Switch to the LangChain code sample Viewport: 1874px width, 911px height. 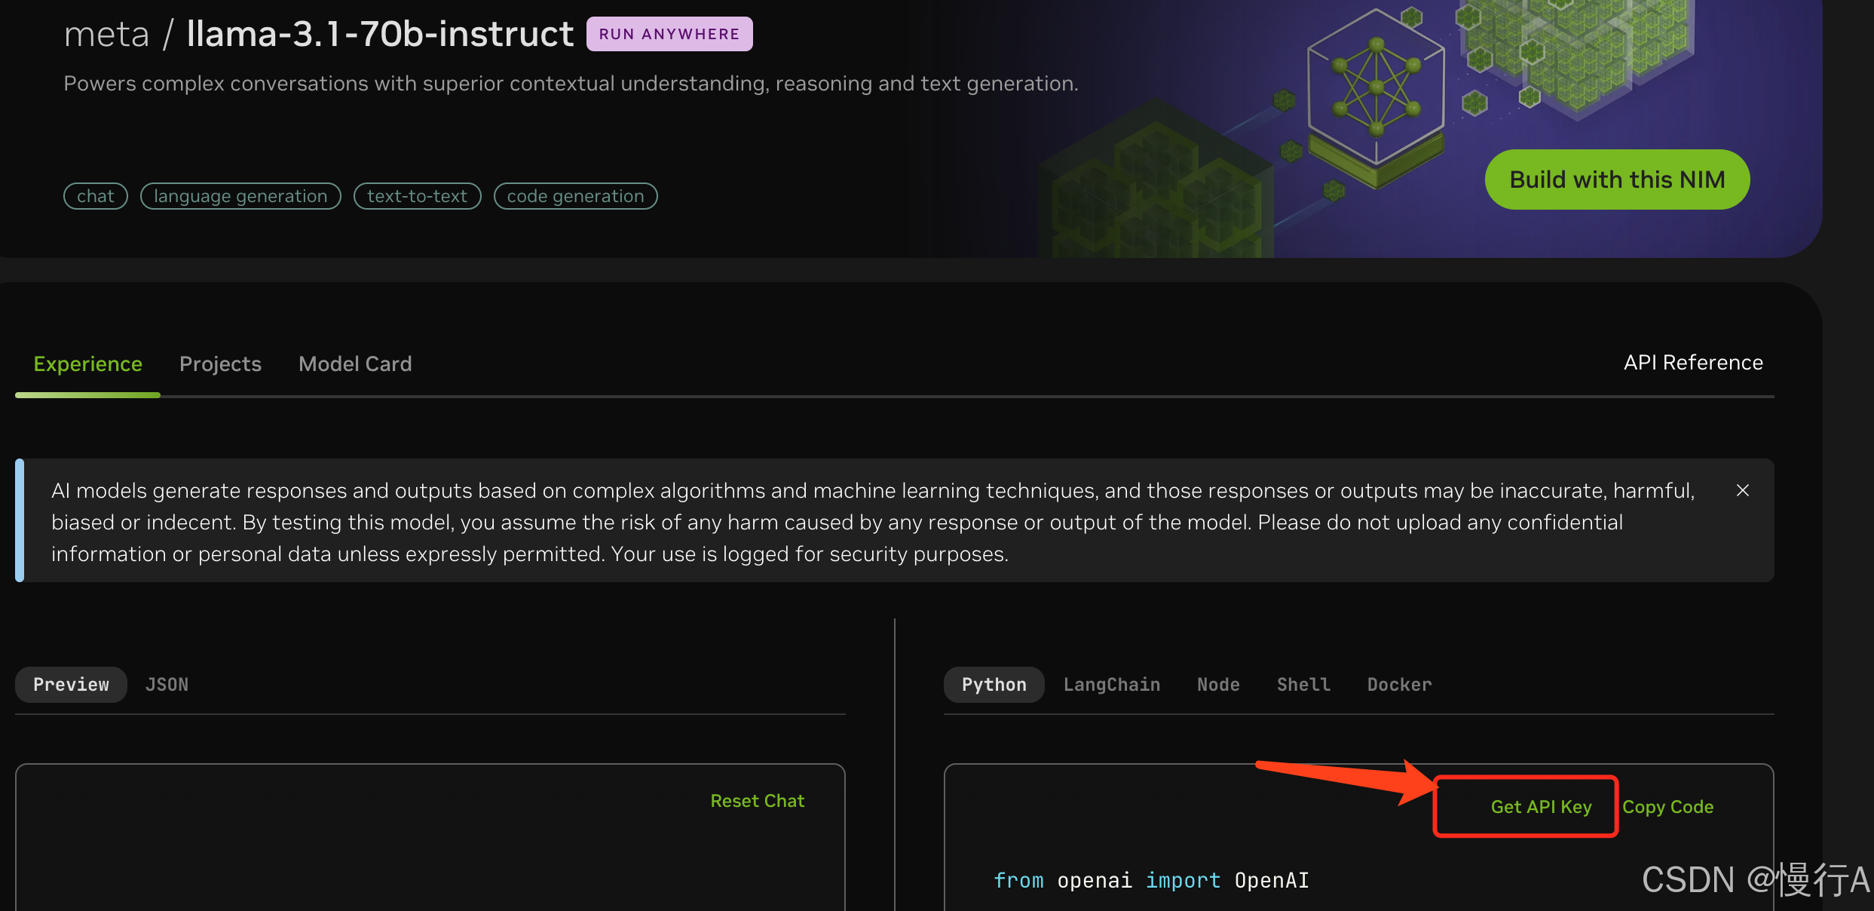(1112, 684)
